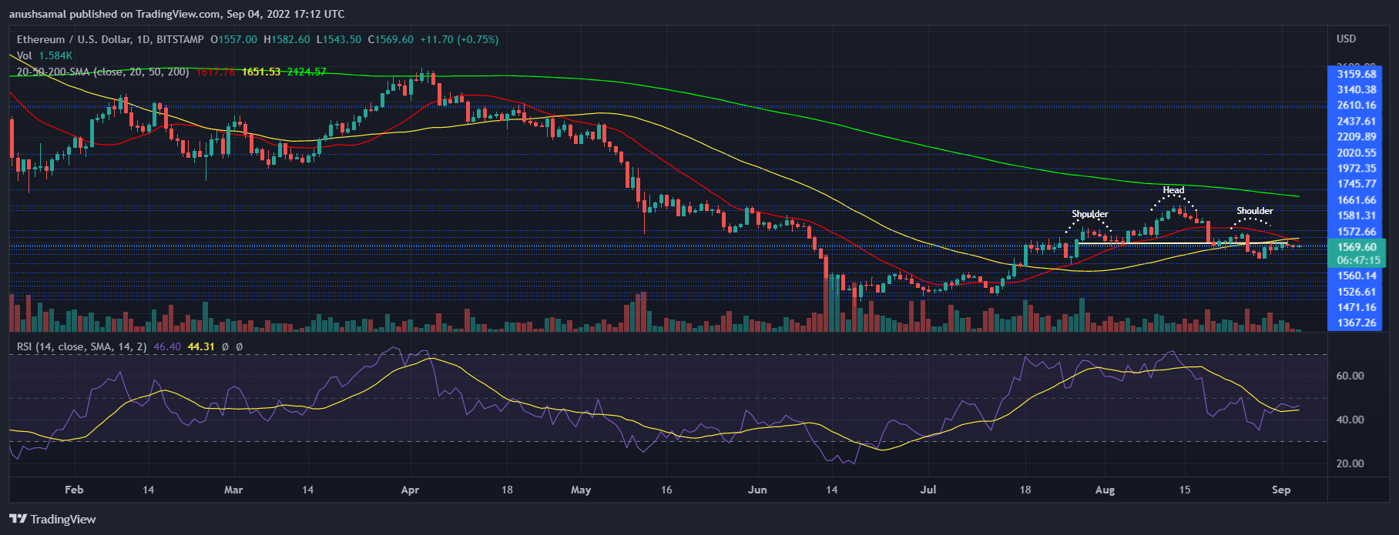Click the Jun date label on time axis

coord(757,490)
